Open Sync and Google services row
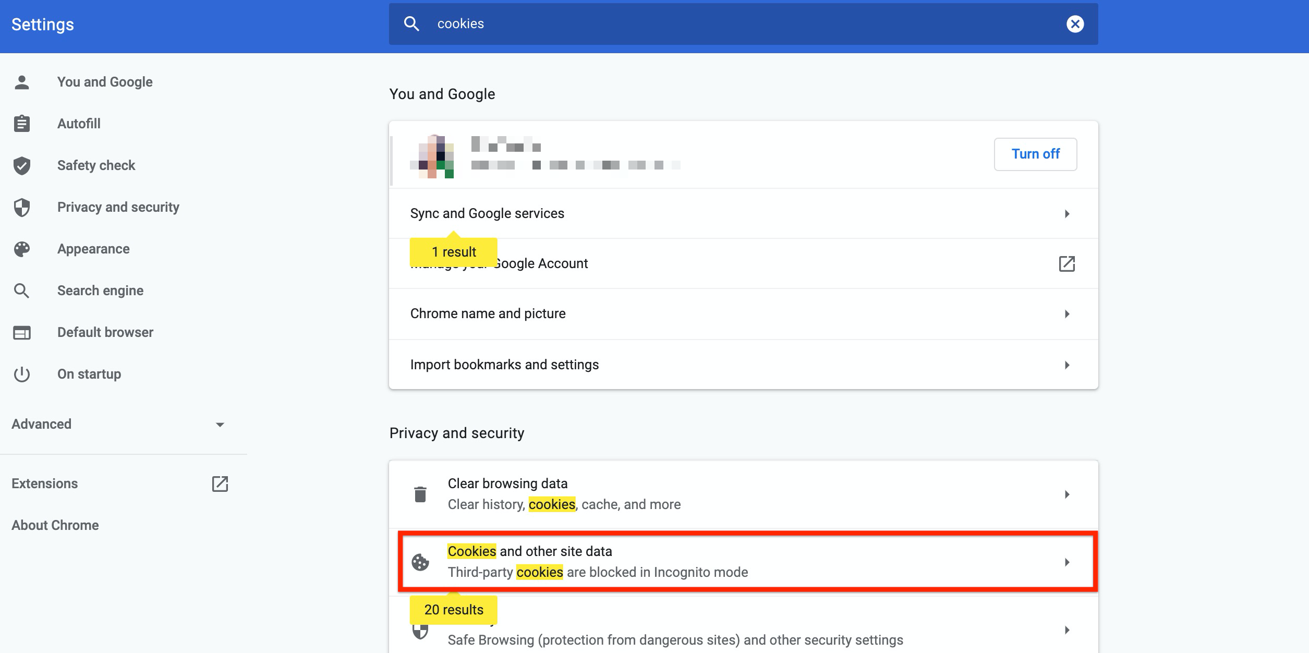 point(743,213)
